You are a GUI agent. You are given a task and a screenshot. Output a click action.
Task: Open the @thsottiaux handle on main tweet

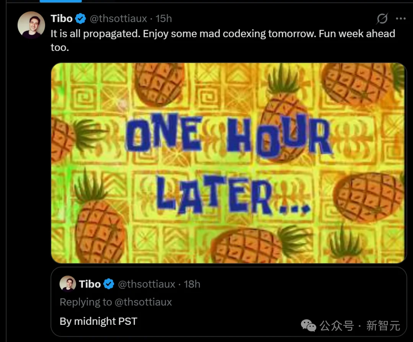[118, 19]
